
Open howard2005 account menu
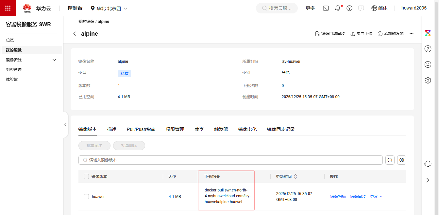tap(414, 8)
